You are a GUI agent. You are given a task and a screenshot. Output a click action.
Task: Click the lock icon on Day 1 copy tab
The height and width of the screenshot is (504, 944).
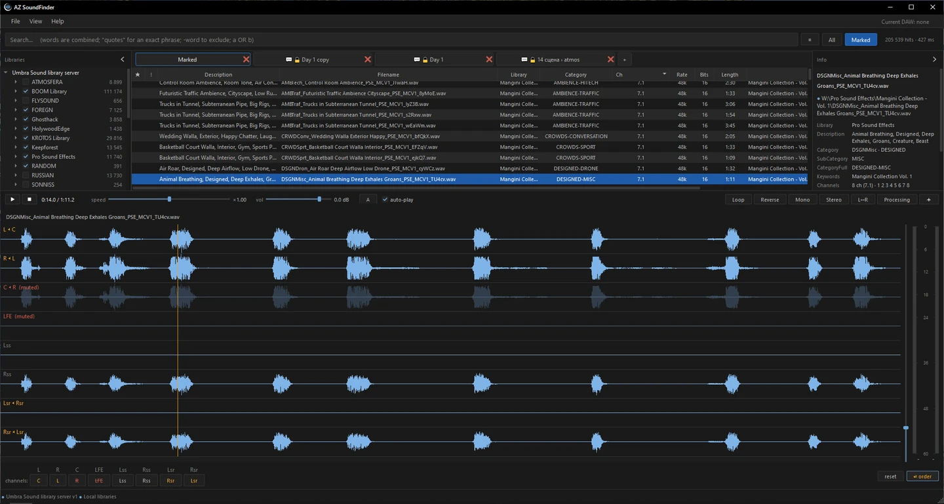tap(296, 60)
